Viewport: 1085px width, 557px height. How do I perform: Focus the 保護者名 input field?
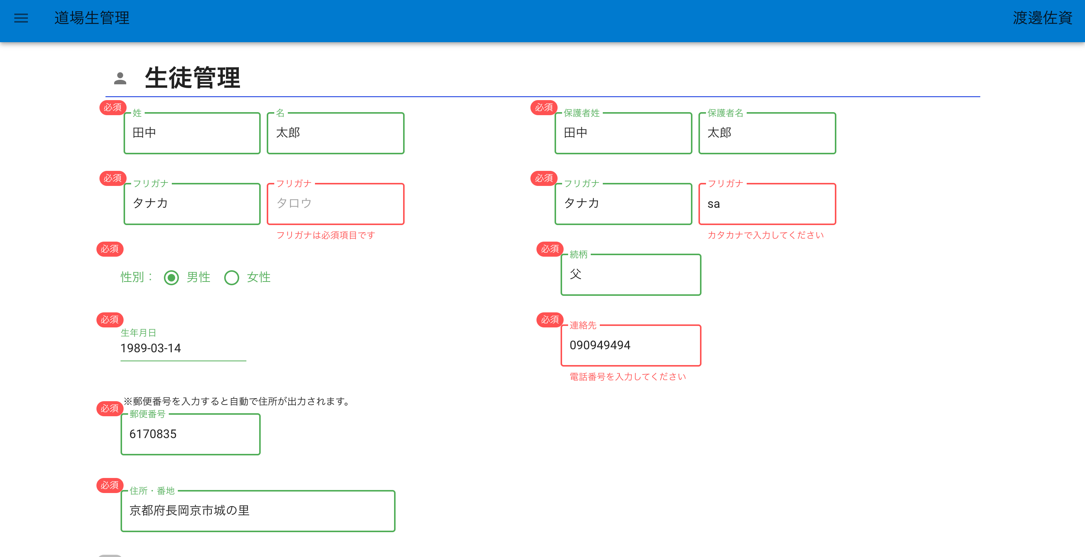(767, 133)
